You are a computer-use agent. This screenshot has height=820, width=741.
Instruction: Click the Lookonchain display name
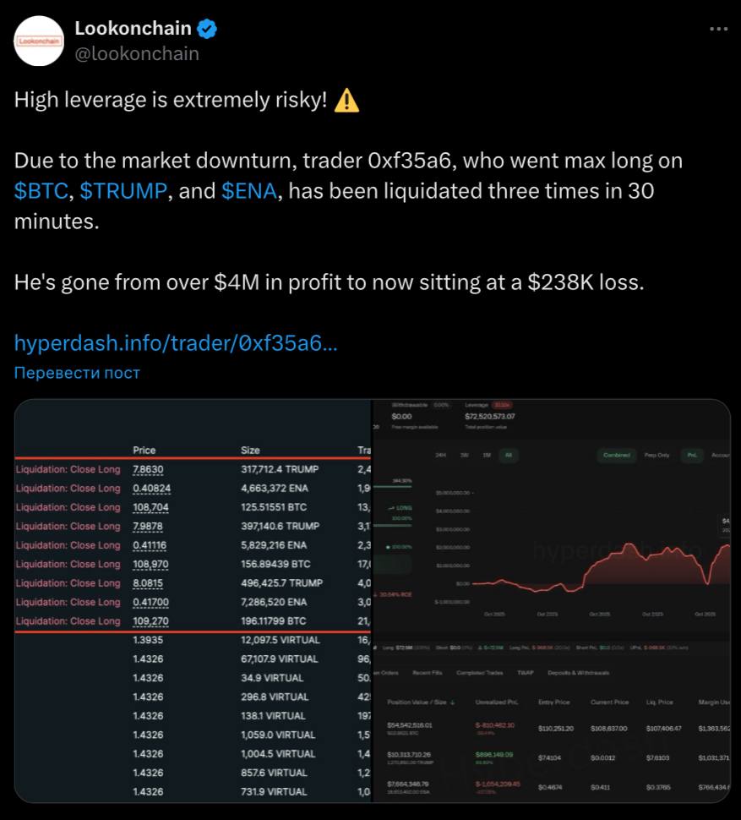point(133,28)
